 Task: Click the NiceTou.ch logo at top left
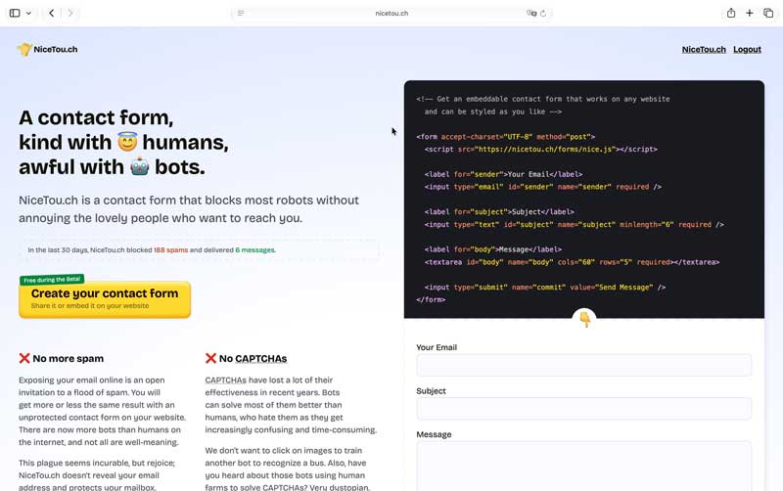click(47, 49)
